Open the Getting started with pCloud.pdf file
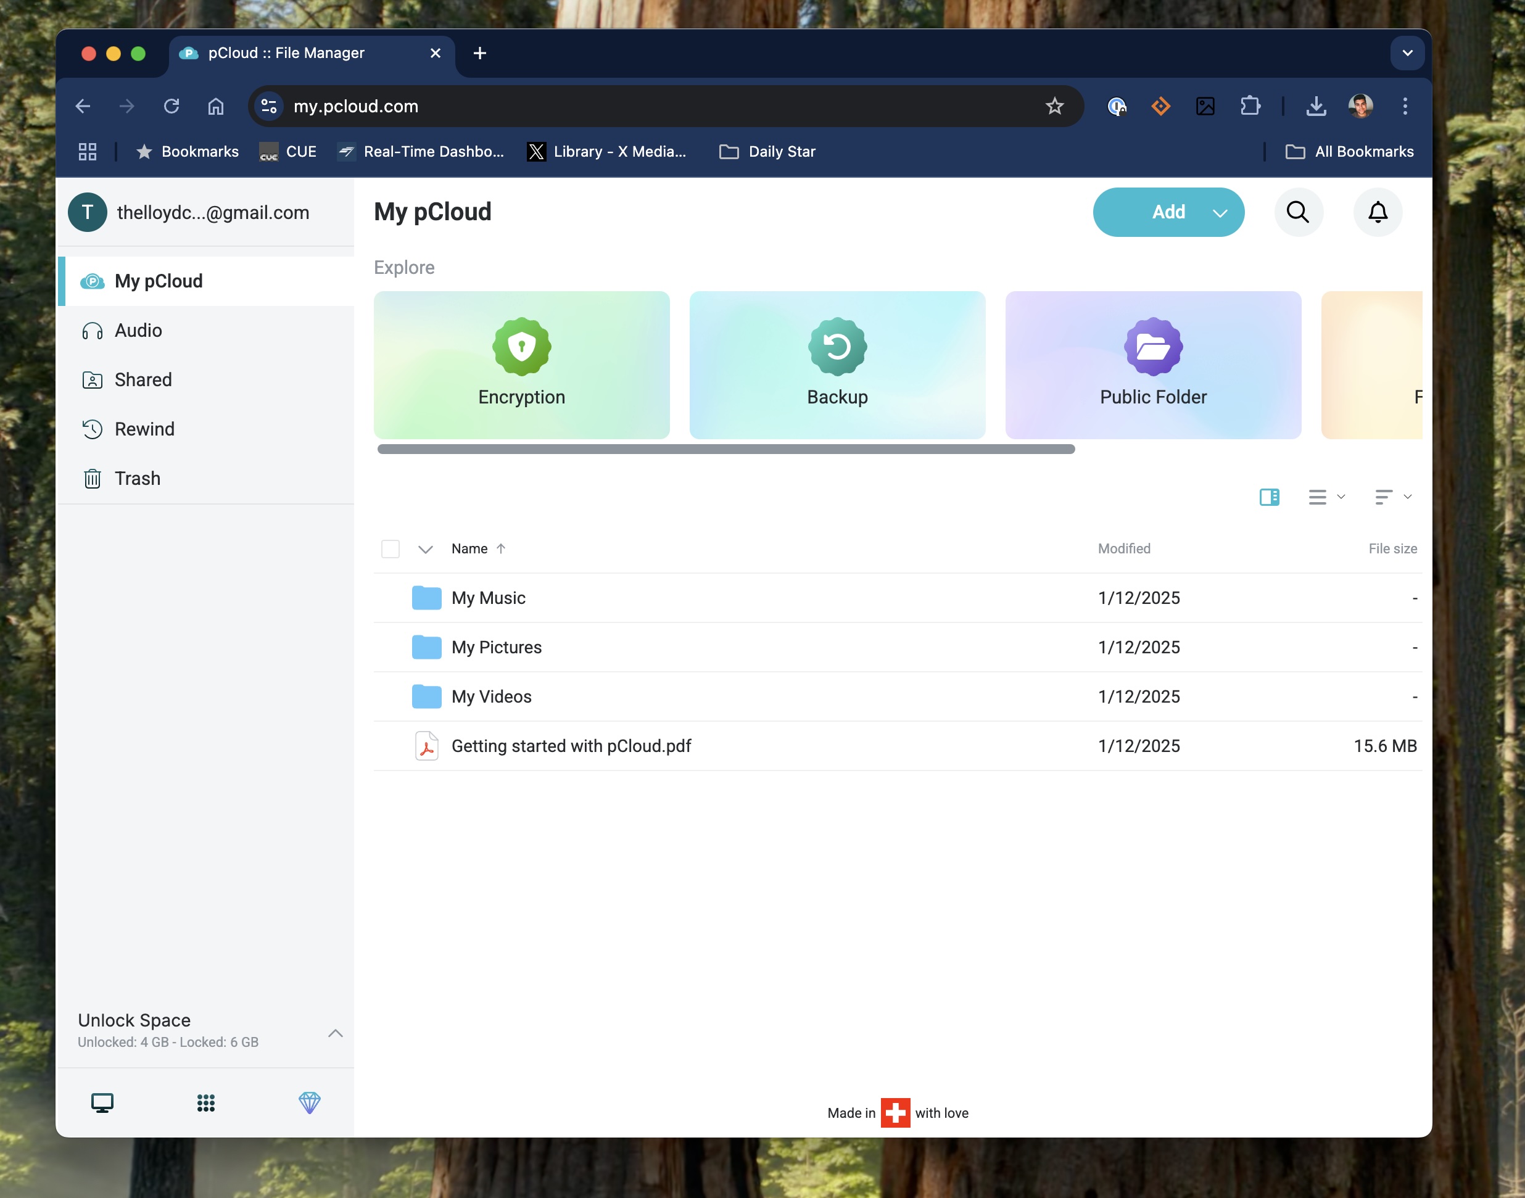 pyautogui.click(x=571, y=746)
